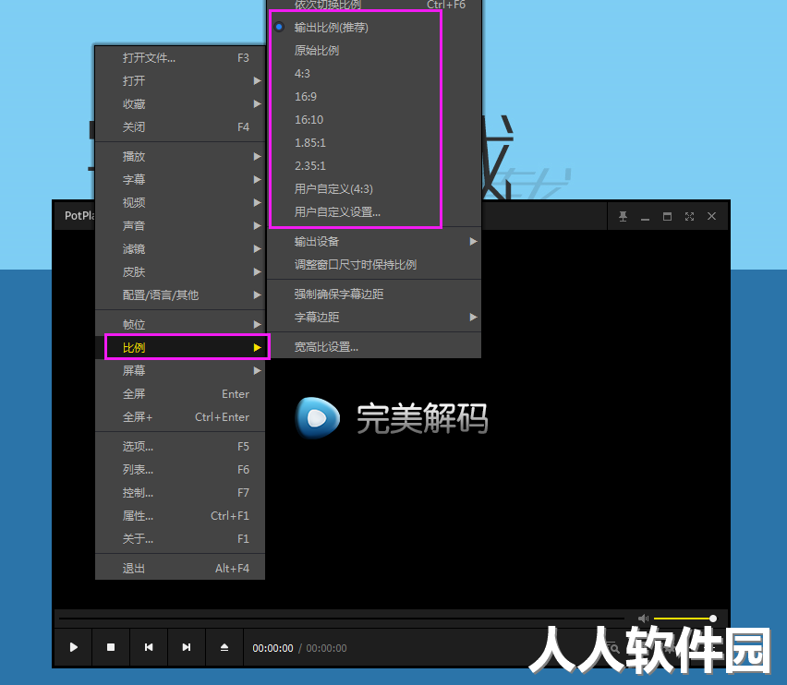The height and width of the screenshot is (685, 787).
Task: Close the PotPlayer window
Action: coord(711,216)
